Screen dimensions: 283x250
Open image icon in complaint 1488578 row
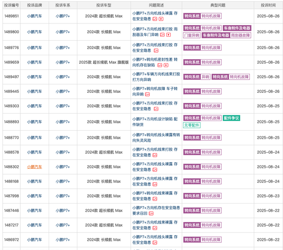[x=155, y=155]
